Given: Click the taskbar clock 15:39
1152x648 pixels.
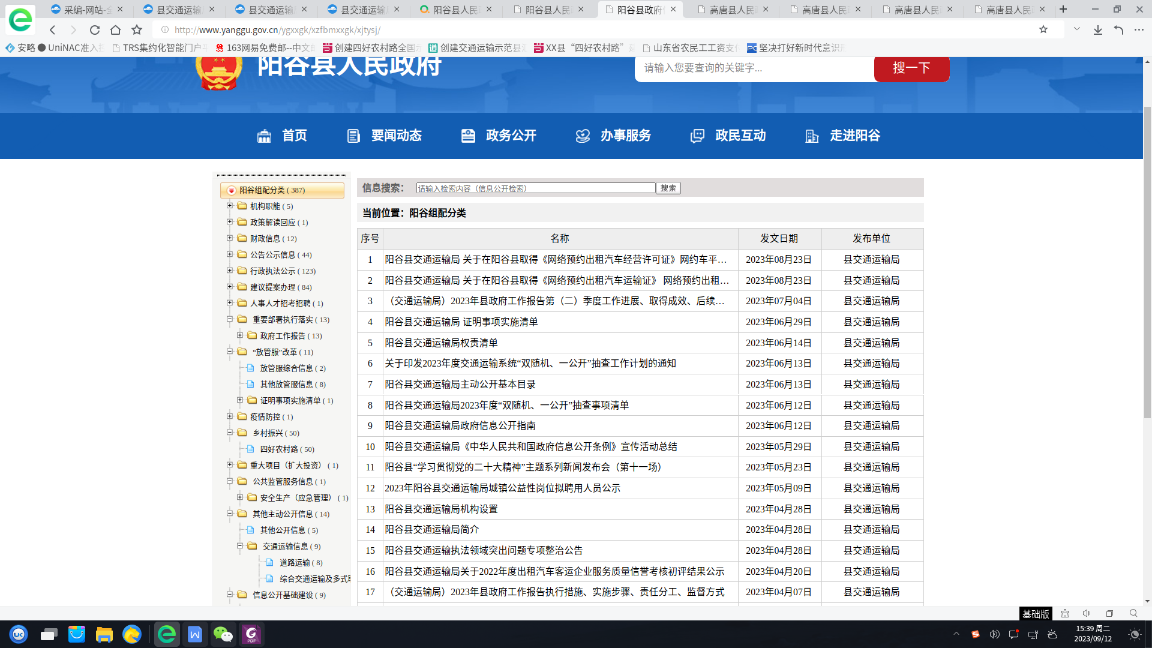Looking at the screenshot, I should [1093, 634].
